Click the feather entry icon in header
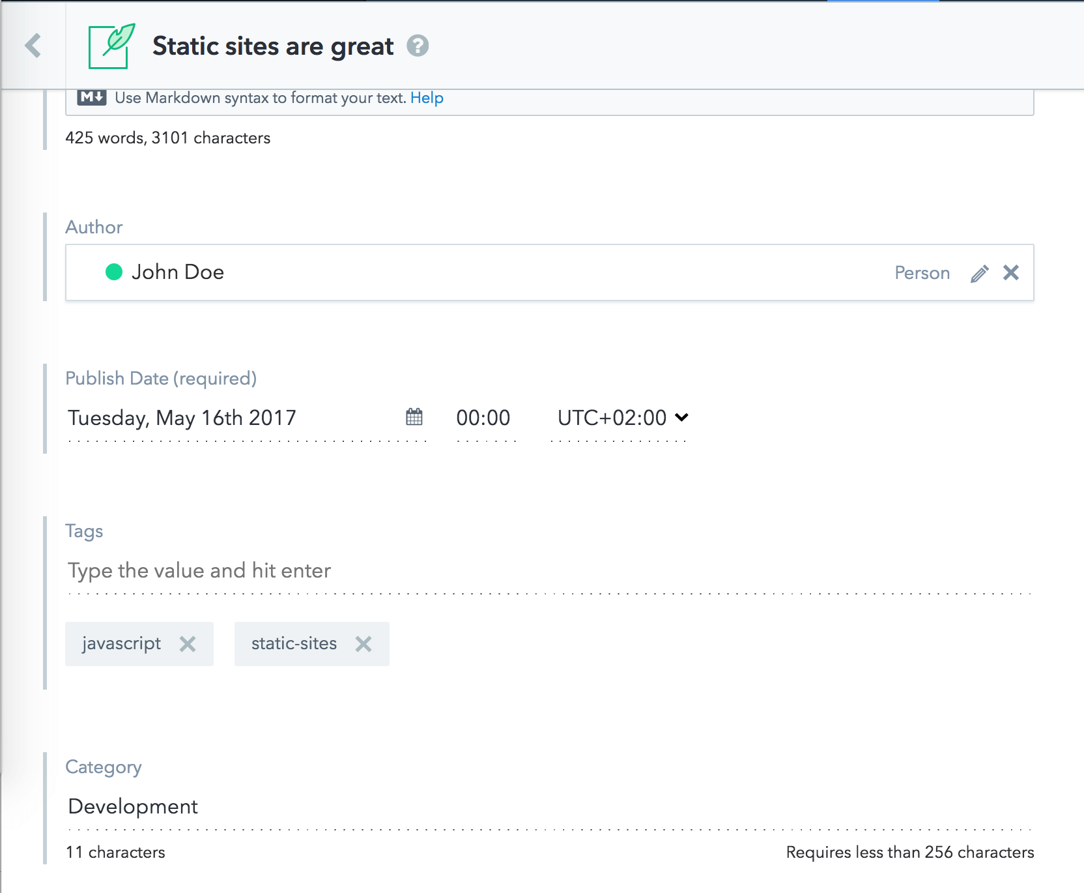The height and width of the screenshot is (893, 1084). pyautogui.click(x=111, y=46)
